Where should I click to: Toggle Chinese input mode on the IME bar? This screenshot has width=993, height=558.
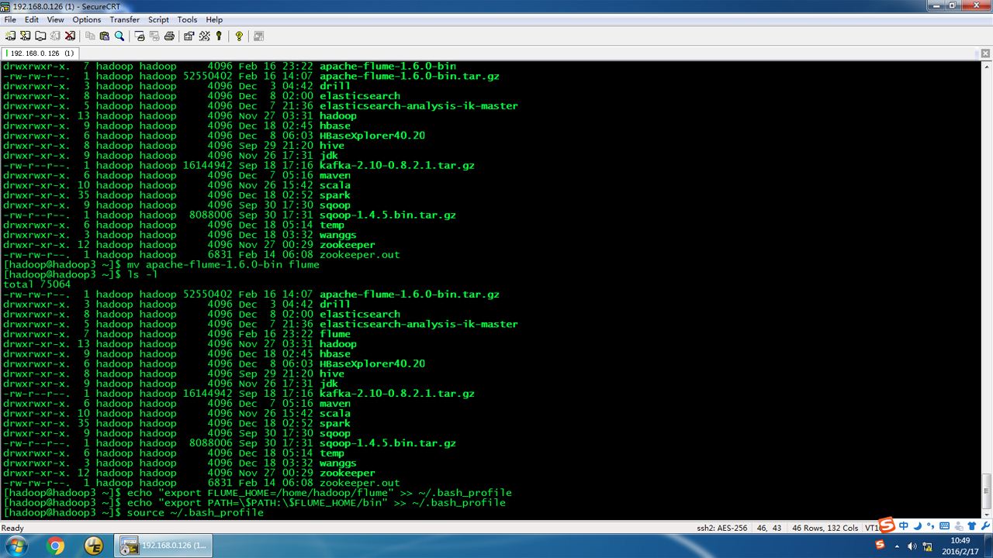[x=904, y=525]
